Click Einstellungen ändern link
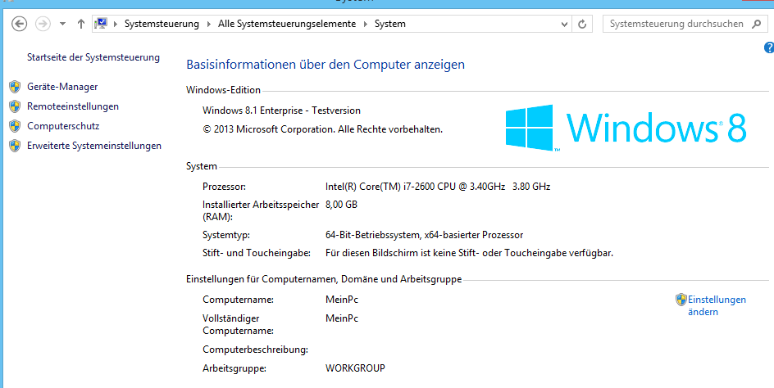 click(717, 305)
